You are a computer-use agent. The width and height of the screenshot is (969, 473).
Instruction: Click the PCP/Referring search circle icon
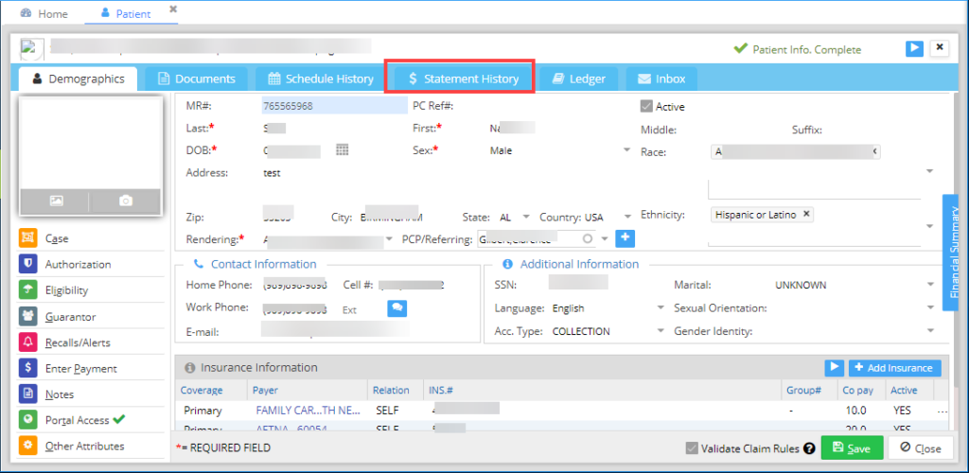point(588,238)
